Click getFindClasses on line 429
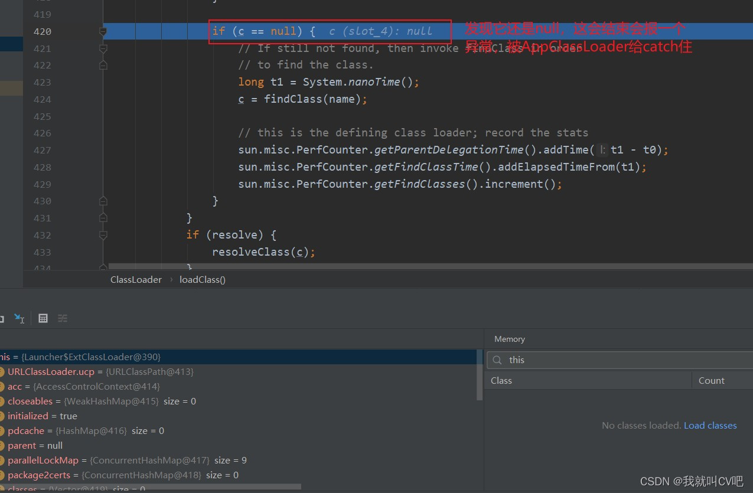753x493 pixels. pos(420,184)
